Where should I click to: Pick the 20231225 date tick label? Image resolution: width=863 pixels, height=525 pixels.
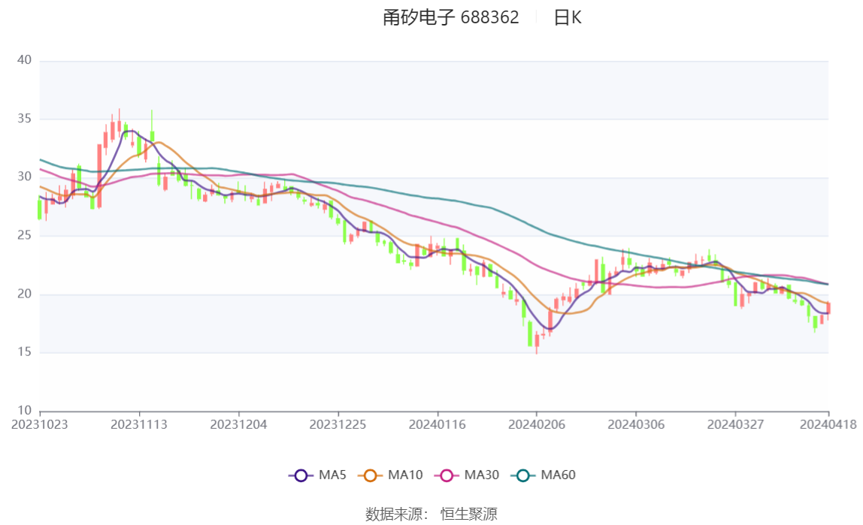[x=338, y=424]
